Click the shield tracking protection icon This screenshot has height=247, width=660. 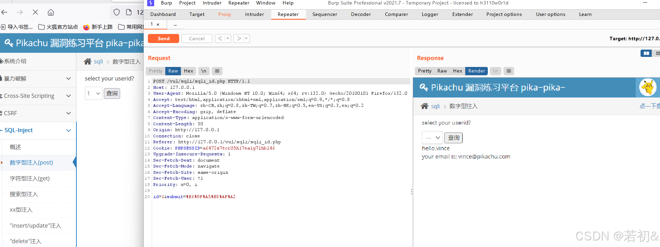click(x=117, y=12)
